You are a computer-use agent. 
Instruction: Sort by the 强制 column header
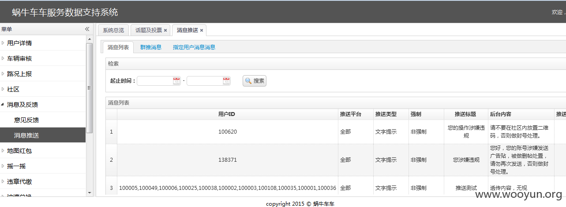[x=426, y=114]
